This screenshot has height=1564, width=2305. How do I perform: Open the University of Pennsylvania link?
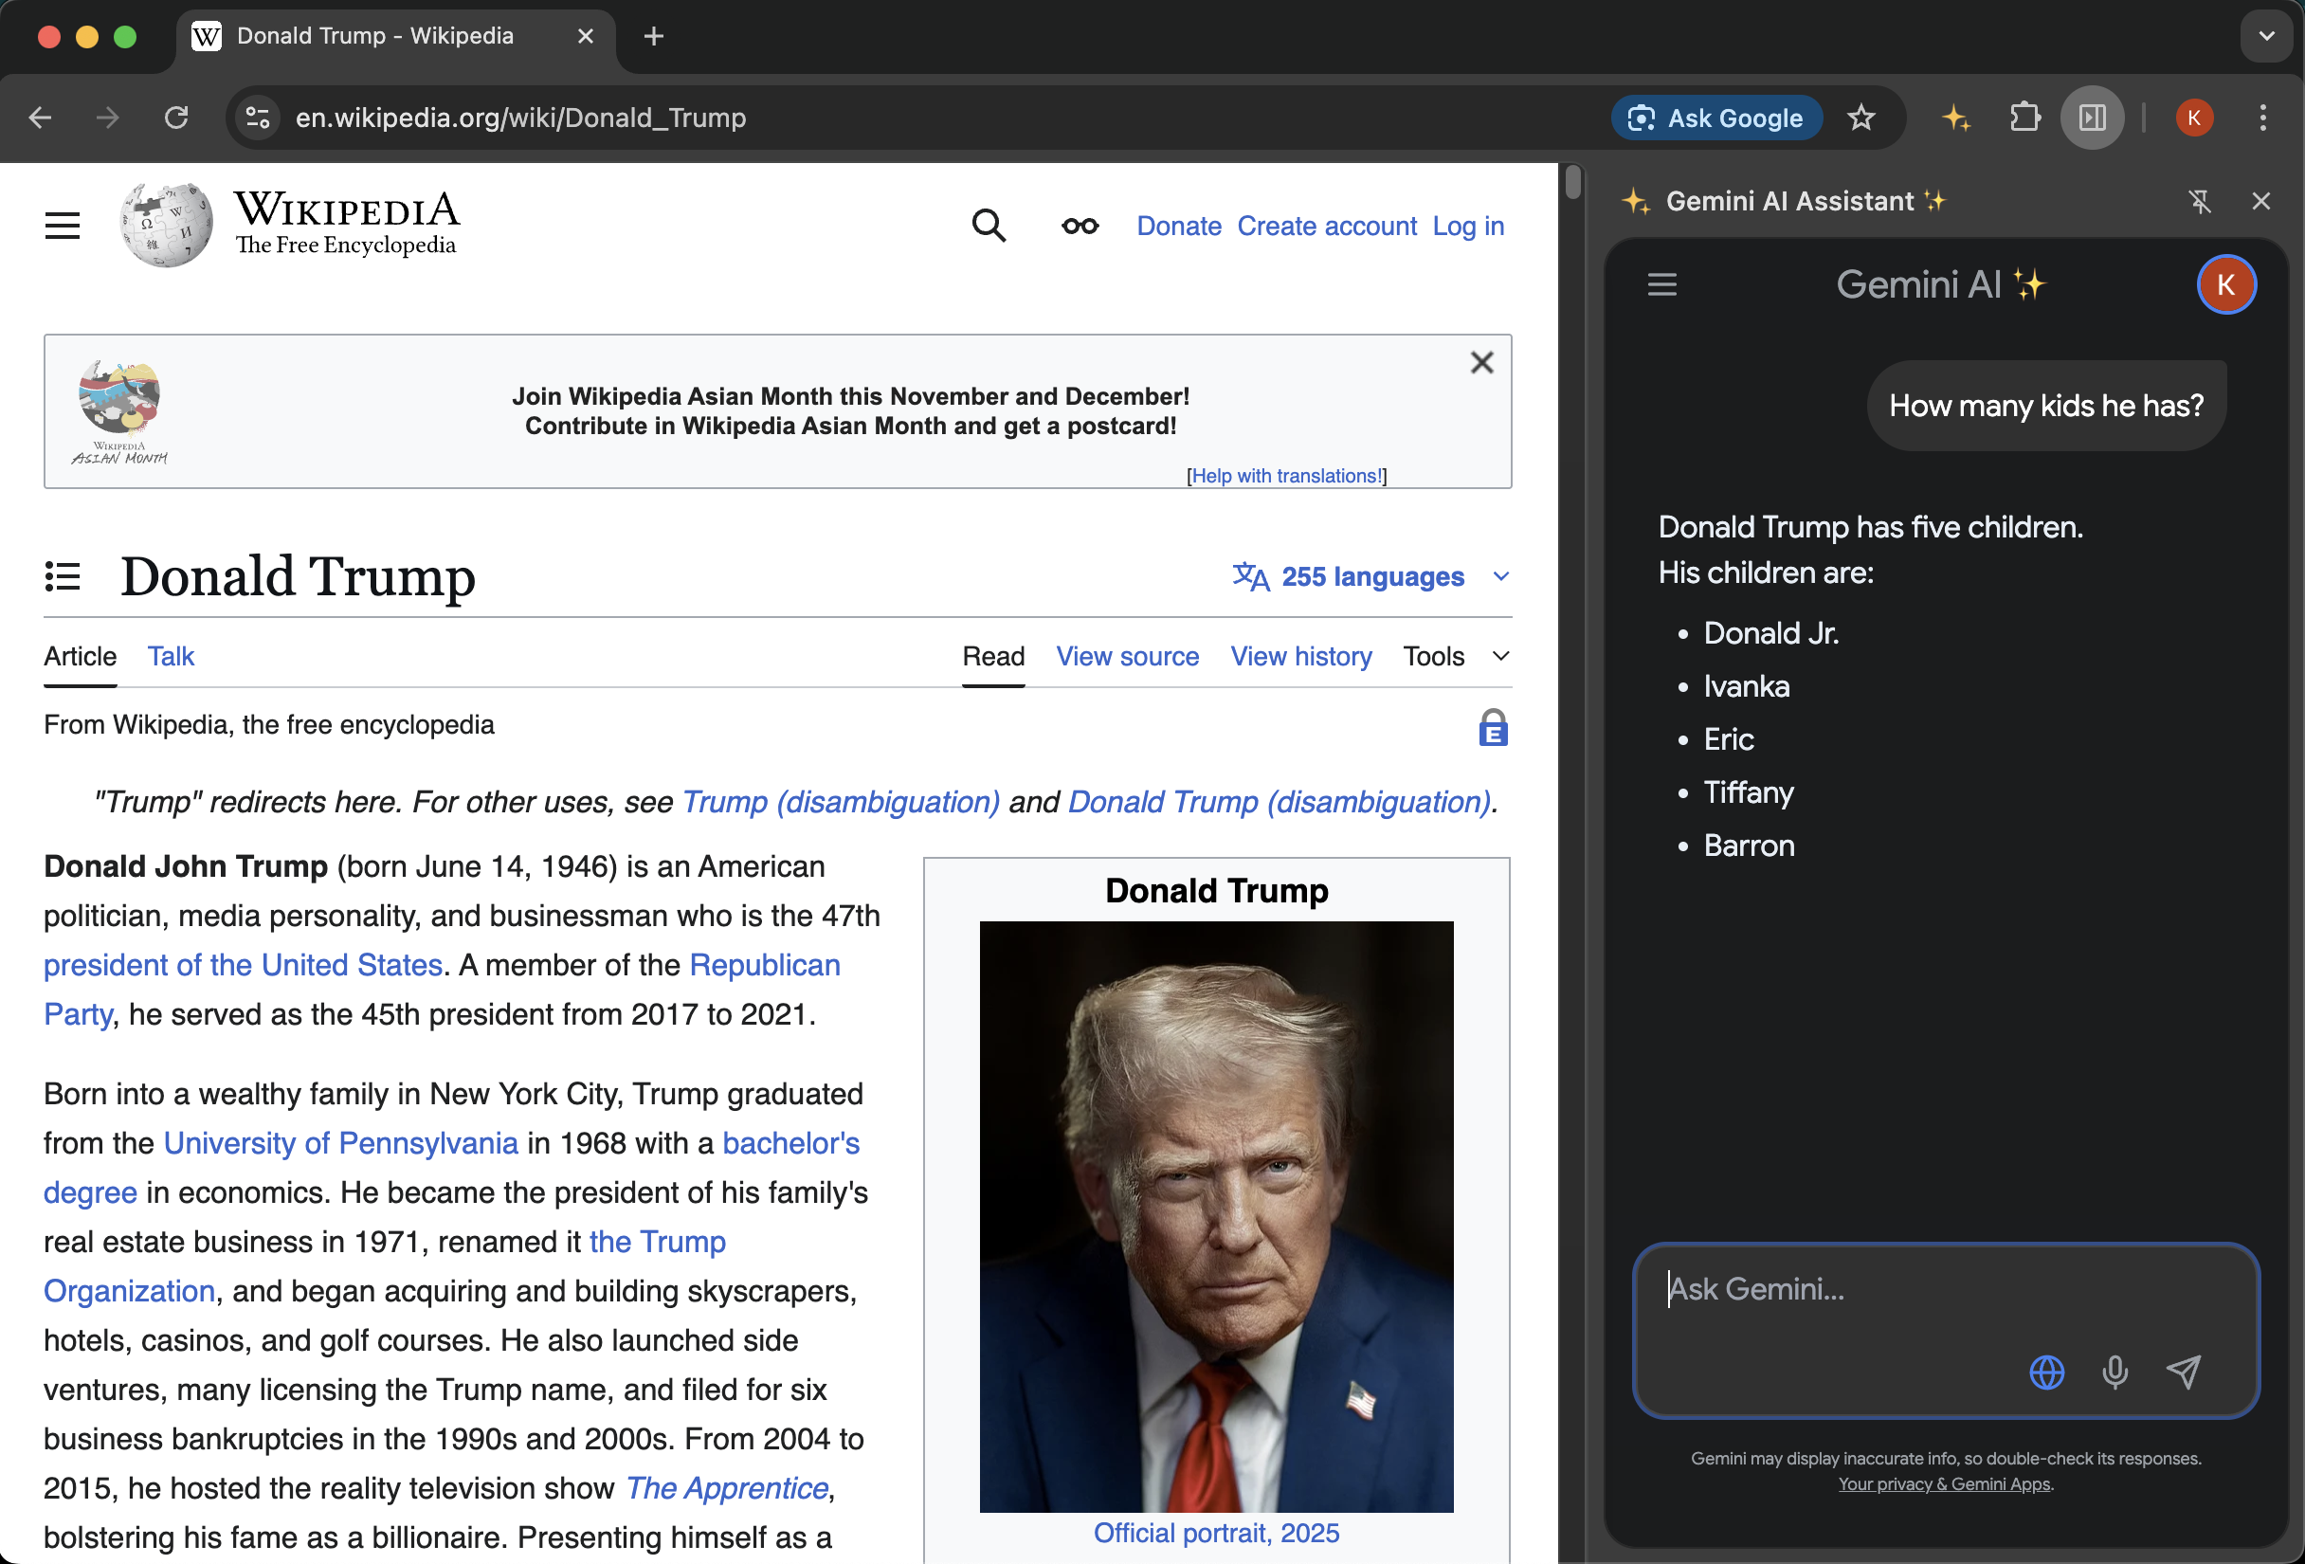[340, 1142]
